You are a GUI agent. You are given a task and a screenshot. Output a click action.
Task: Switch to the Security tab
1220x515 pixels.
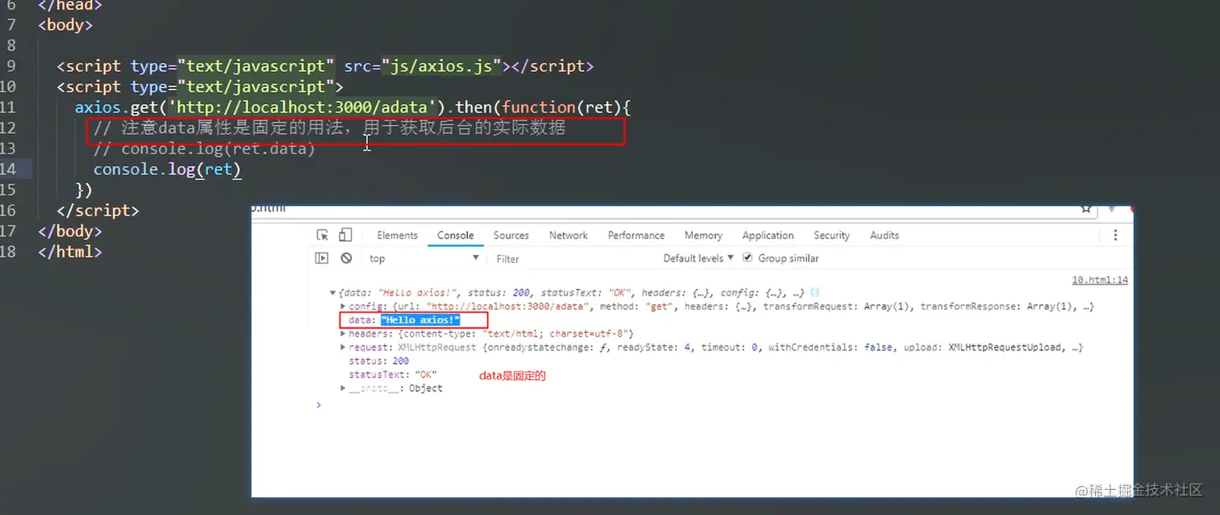pyautogui.click(x=831, y=235)
